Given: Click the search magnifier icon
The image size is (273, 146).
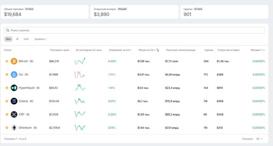Looking at the screenshot, I should 8,30.
